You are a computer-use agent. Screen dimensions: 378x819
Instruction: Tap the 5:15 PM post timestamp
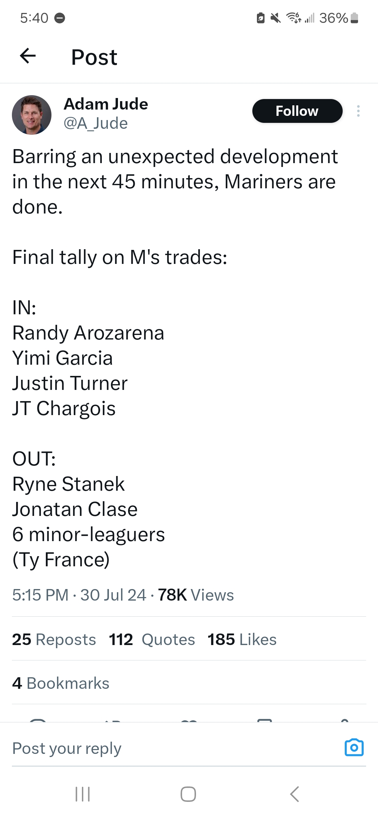coord(40,595)
